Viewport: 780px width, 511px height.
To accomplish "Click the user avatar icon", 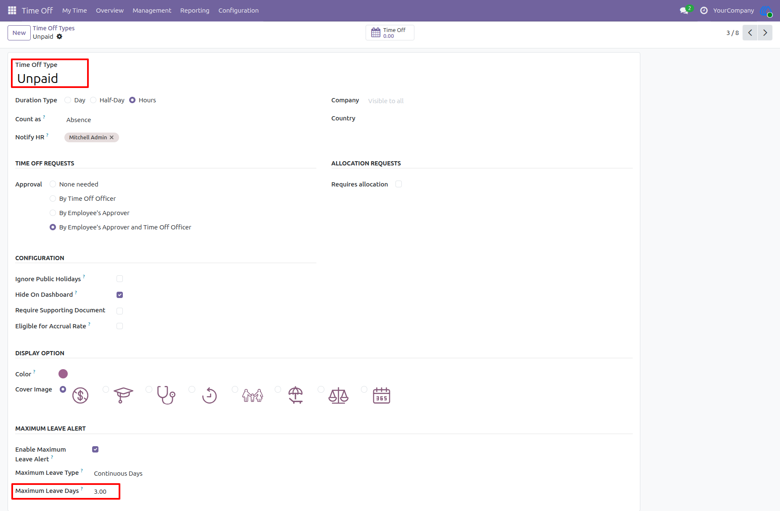I will 766,11.
